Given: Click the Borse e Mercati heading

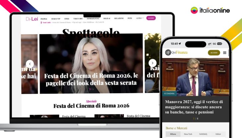Looking at the screenshot, I should pyautogui.click(x=176, y=128).
